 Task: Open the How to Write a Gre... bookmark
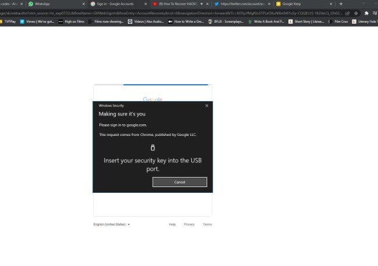186,21
